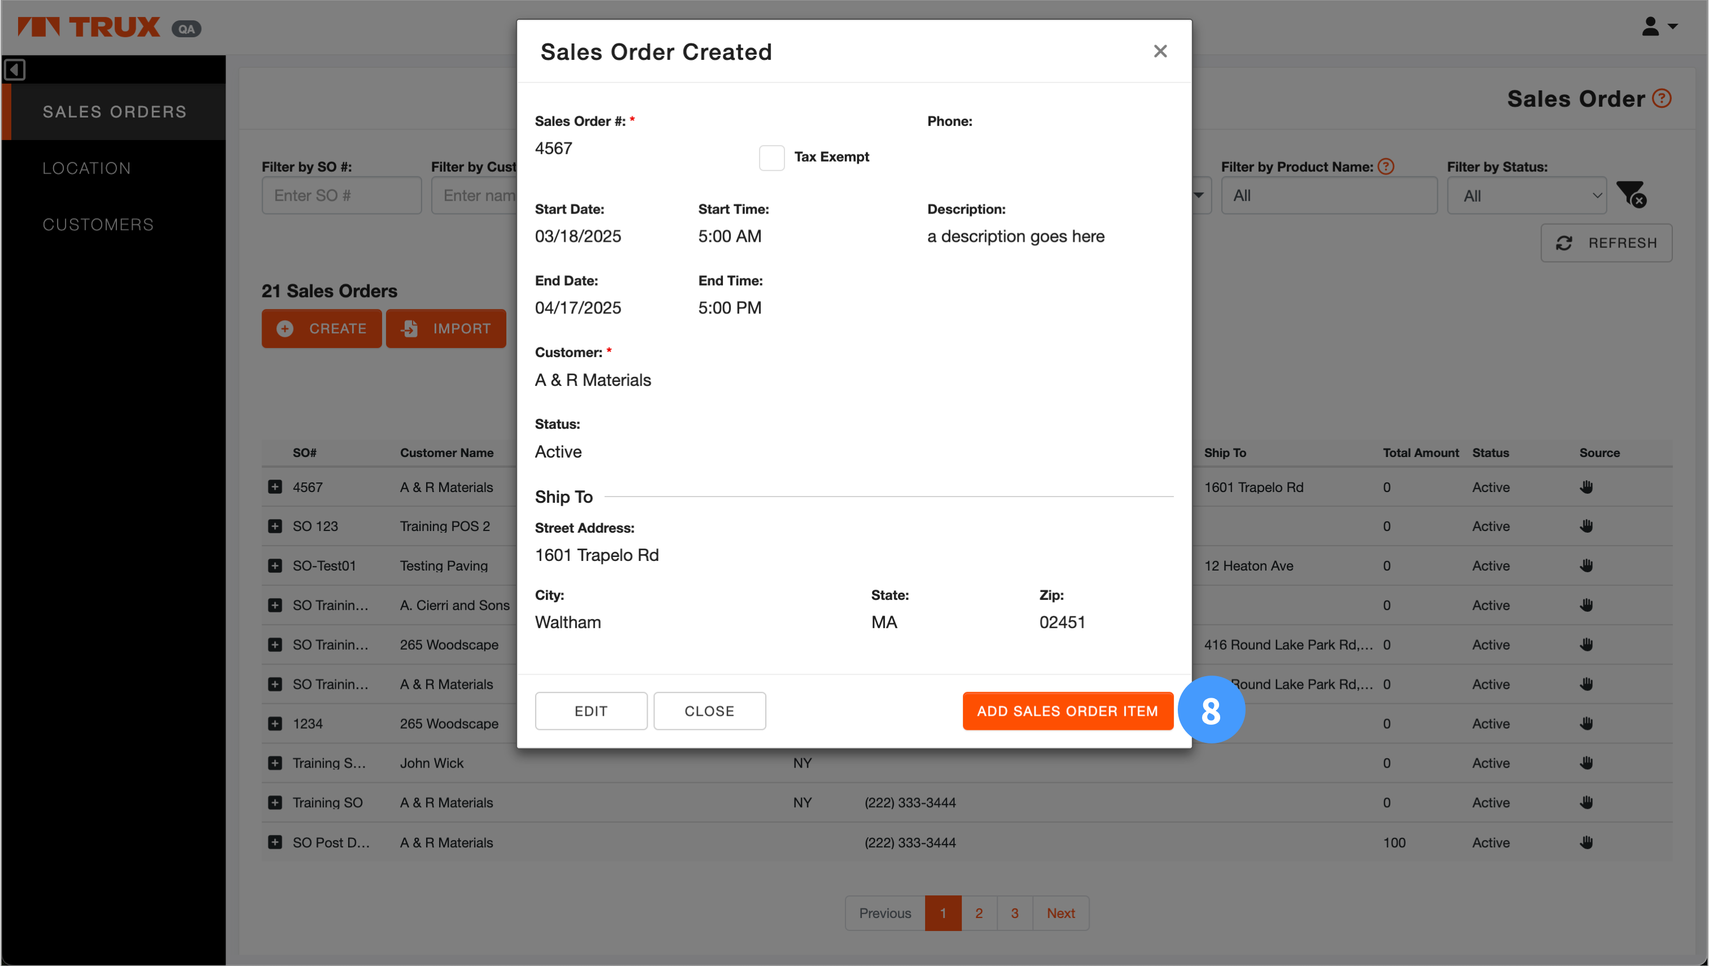Clear filters with the funnel icon
1709x966 pixels.
(x=1630, y=194)
